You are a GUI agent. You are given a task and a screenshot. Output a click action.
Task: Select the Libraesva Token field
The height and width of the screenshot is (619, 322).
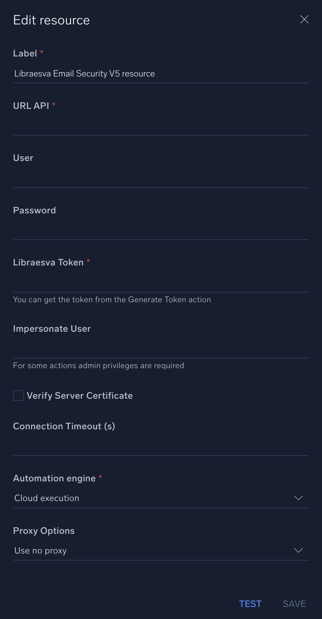coord(160,284)
